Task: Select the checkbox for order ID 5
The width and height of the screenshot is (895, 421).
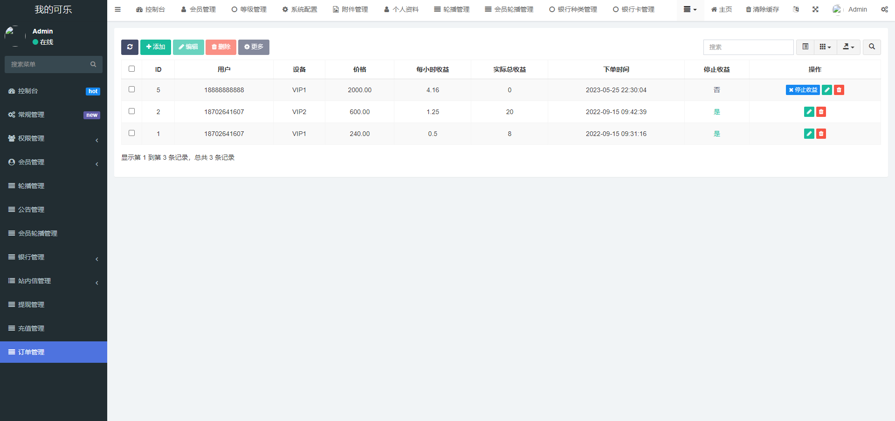Action: (131, 89)
